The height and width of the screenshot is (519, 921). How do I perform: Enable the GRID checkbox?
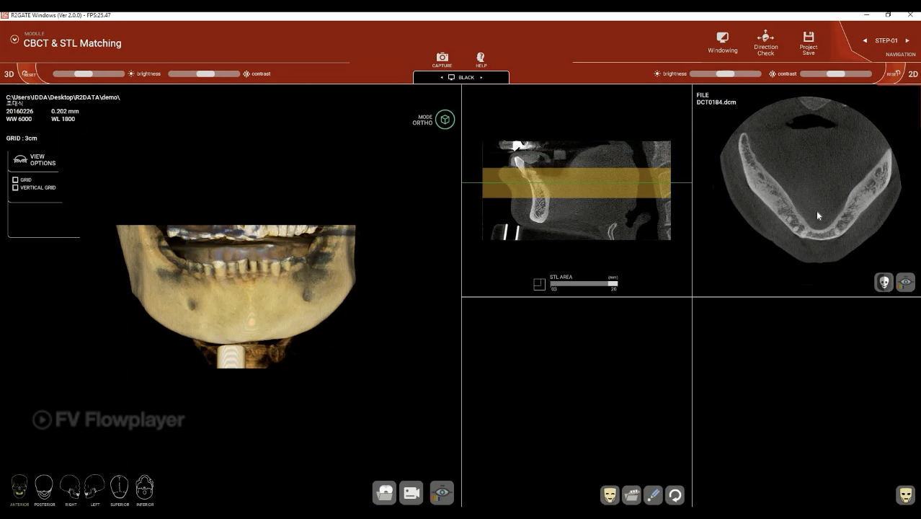[x=15, y=180]
